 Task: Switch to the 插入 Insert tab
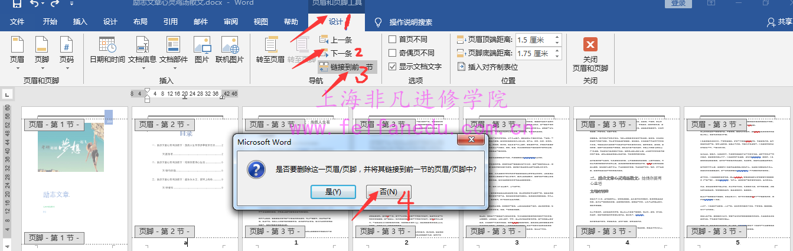click(x=80, y=22)
